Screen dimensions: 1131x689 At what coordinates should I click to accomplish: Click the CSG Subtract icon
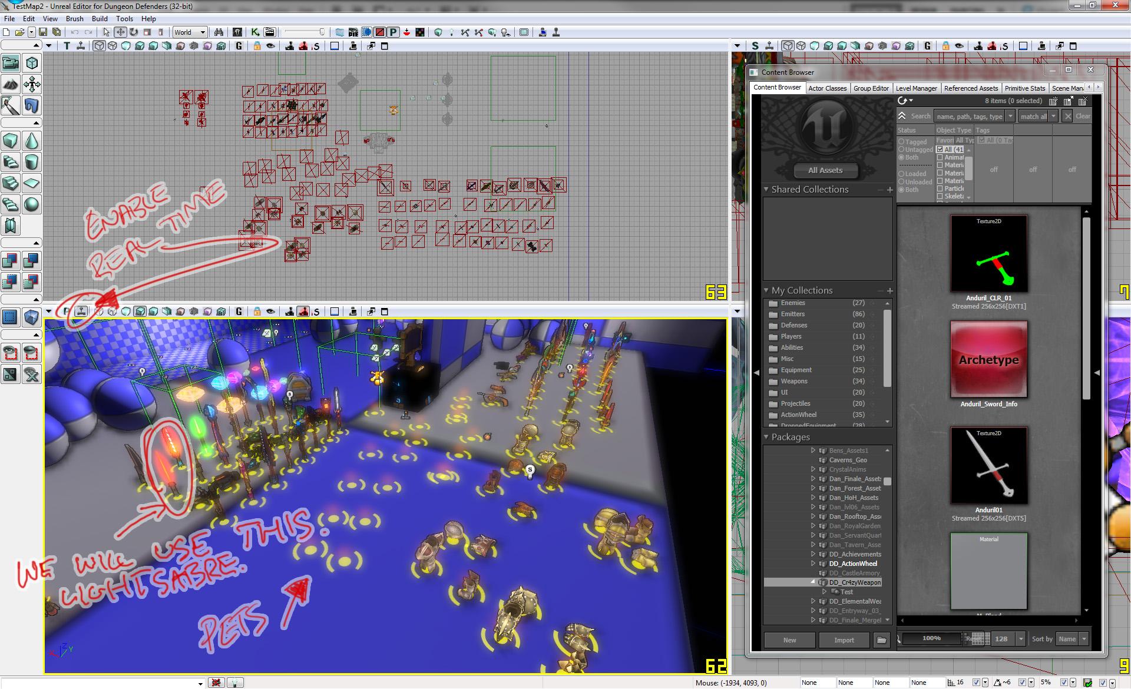(32, 260)
